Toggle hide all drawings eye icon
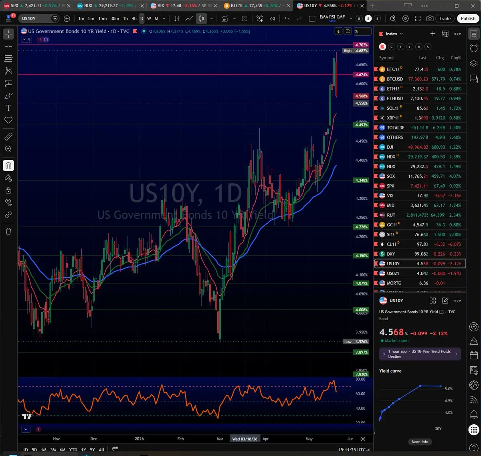The image size is (481, 456). tap(8, 202)
